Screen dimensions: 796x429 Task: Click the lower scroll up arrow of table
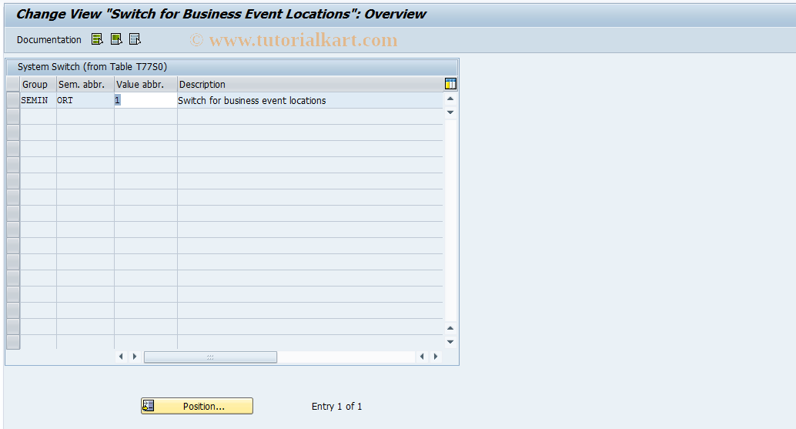(450, 328)
